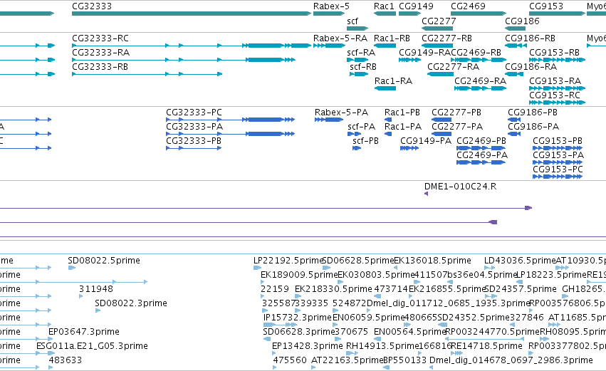This screenshot has width=606, height=371.
Task: Click the AT22163.5prime EST label
Action: pos(347,360)
